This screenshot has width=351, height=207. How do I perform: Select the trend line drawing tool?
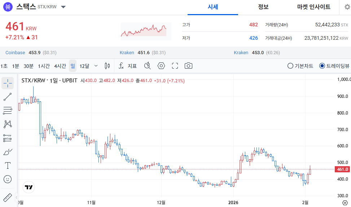pyautogui.click(x=8, y=97)
